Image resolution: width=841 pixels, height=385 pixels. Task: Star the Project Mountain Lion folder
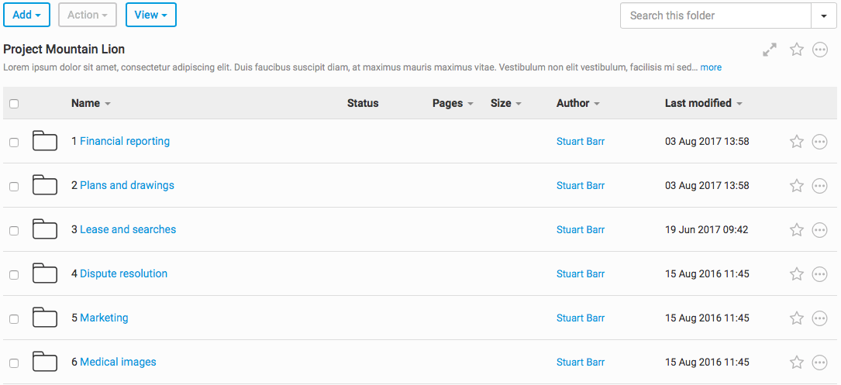(x=796, y=50)
